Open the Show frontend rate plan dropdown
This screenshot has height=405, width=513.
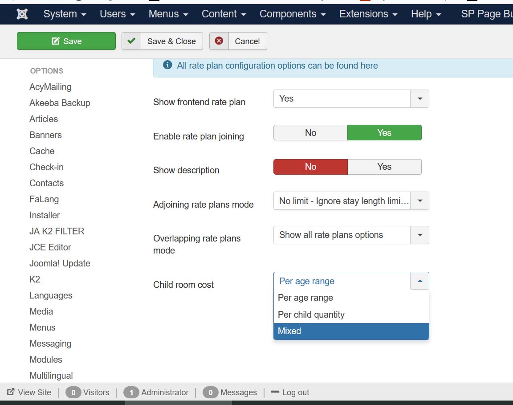click(351, 98)
